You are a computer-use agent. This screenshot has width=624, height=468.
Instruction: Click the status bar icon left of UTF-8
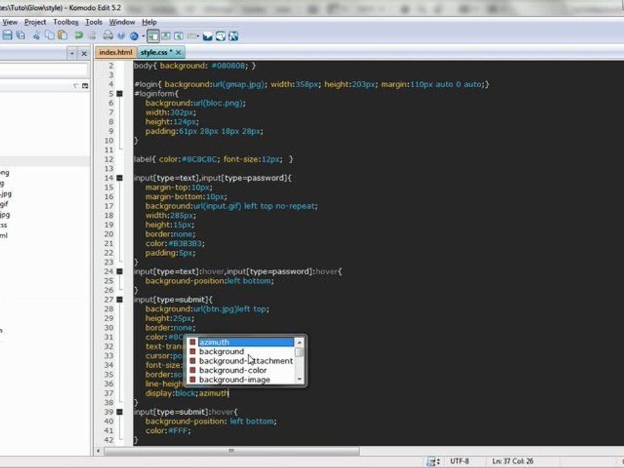coord(432,461)
